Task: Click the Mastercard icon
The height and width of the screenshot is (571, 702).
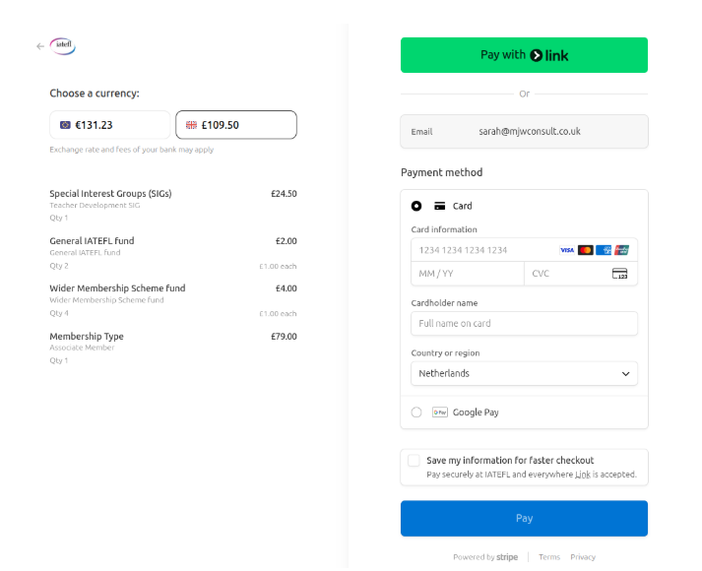Action: pos(586,250)
